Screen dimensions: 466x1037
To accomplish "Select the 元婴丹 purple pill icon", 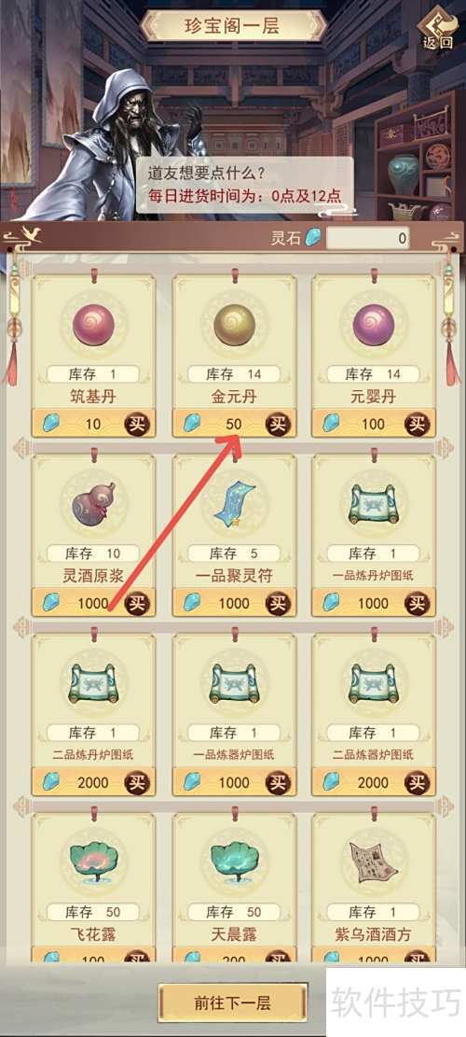I will [x=374, y=326].
